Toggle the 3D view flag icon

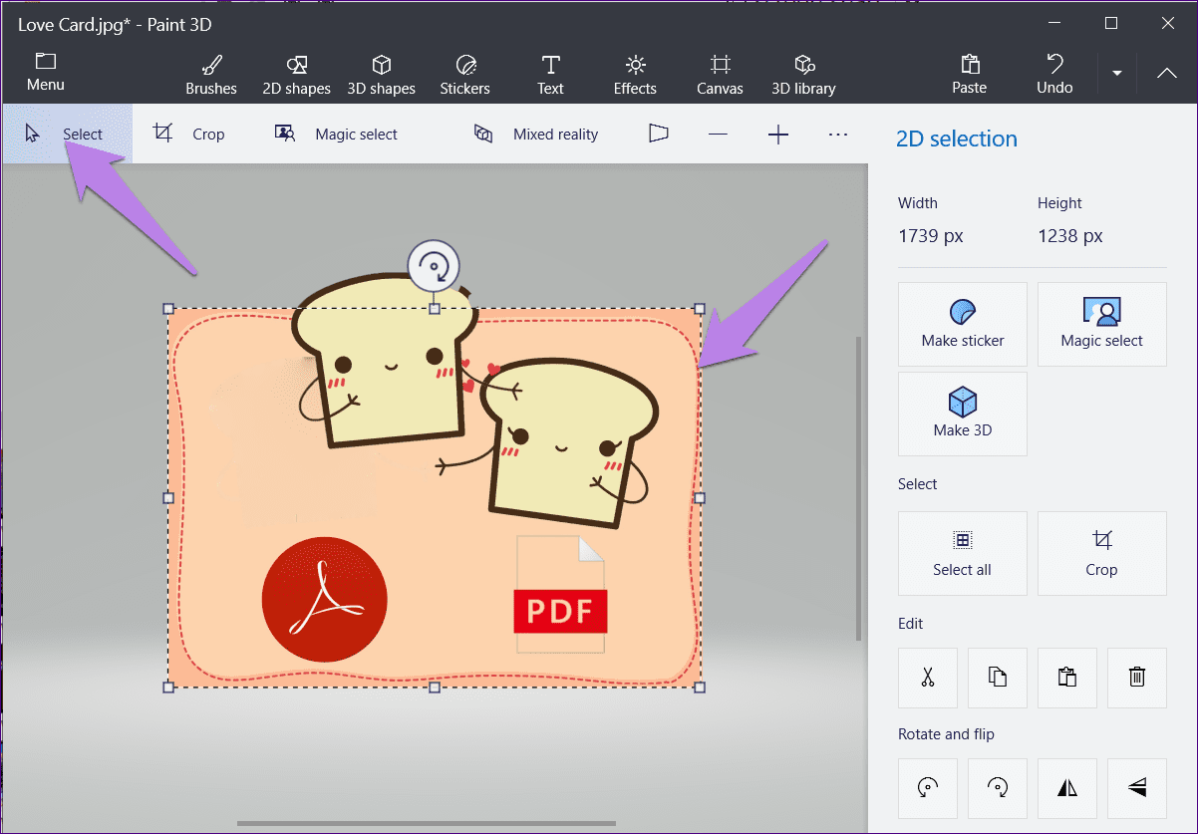(658, 134)
